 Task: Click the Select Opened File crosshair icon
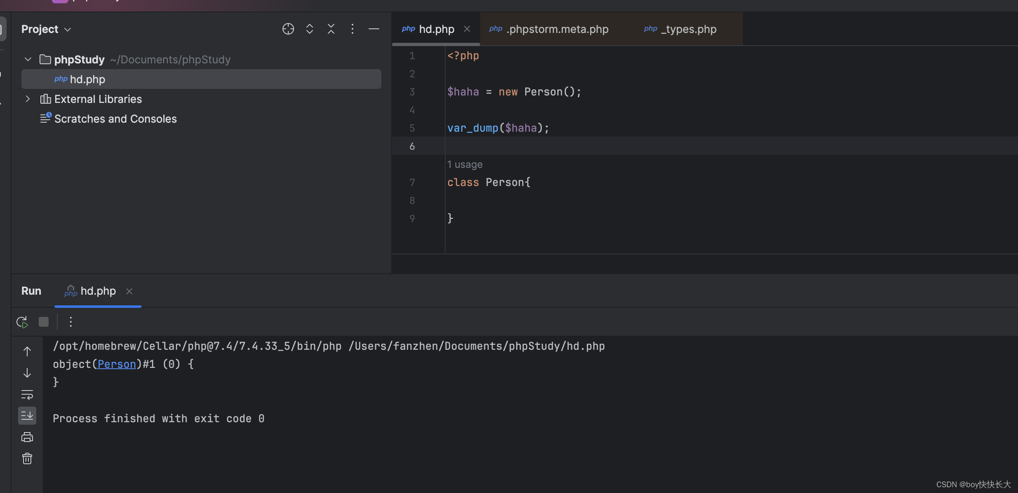(288, 29)
